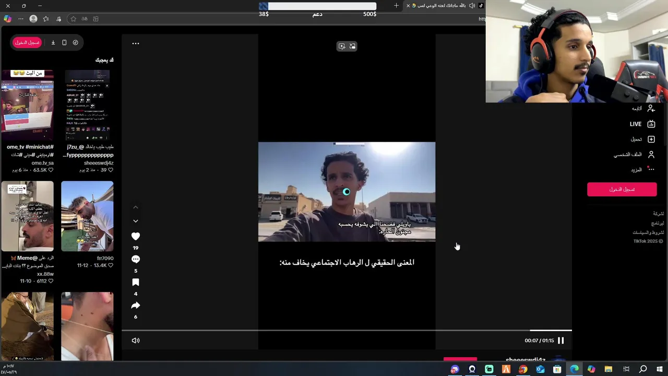Close the active TikTok browser tab
Image resolution: width=668 pixels, height=376 pixels.
(408, 6)
